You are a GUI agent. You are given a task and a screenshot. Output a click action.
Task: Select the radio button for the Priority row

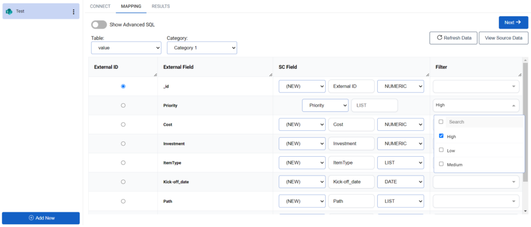pos(123,105)
